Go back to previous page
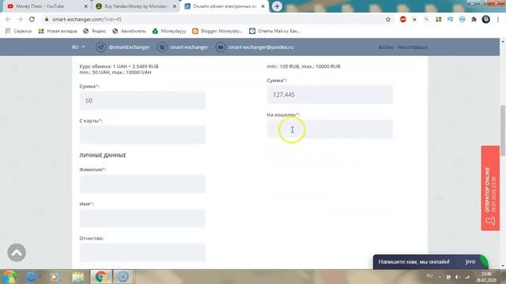The image size is (506, 284). [8, 19]
